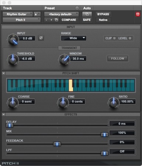The image size is (142, 166).
Task: Click the DELAY slider handle
Action: coord(10,125)
